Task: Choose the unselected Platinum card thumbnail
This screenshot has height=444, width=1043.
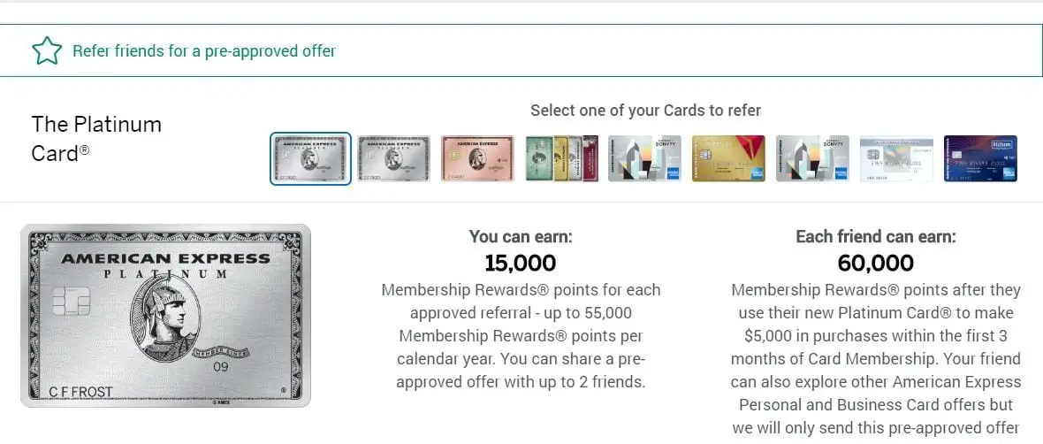Action: point(393,158)
